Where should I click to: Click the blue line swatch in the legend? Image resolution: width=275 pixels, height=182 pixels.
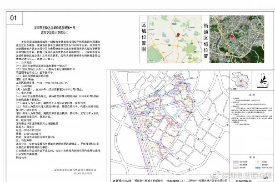258,167
